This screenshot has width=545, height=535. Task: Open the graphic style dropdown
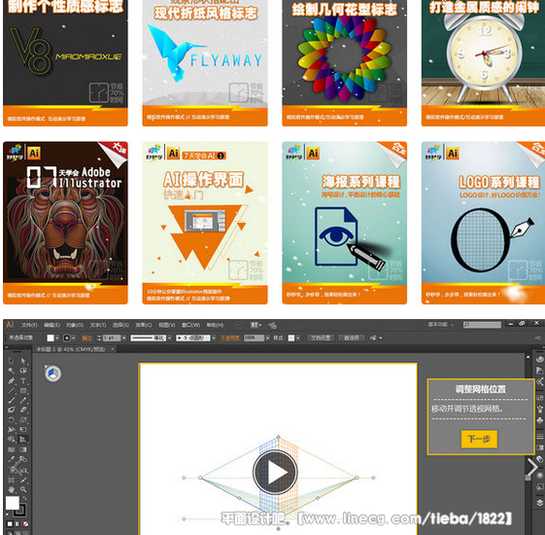(298, 338)
